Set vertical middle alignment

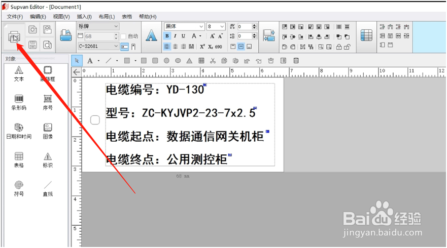241,47
